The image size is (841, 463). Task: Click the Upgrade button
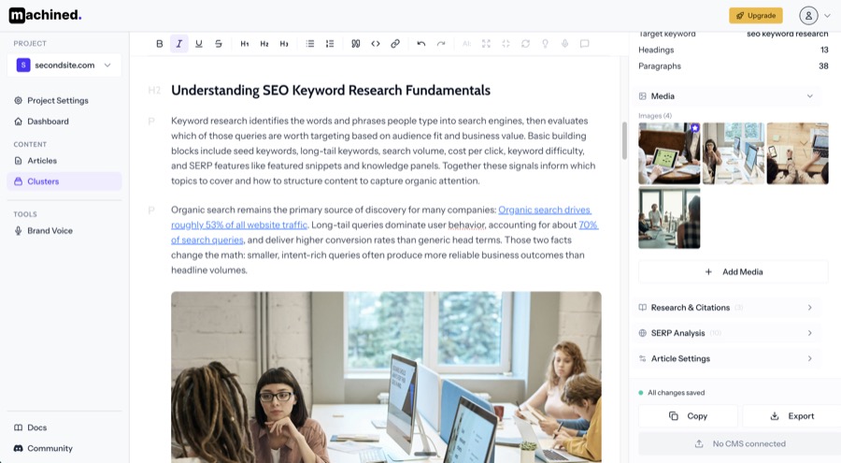pyautogui.click(x=756, y=16)
